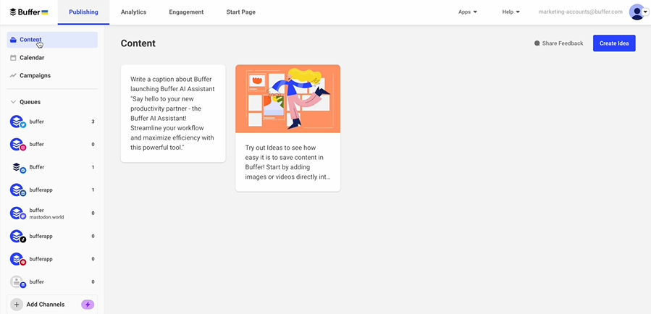Collapse the Queues section
The image size is (651, 314).
[x=13, y=102]
